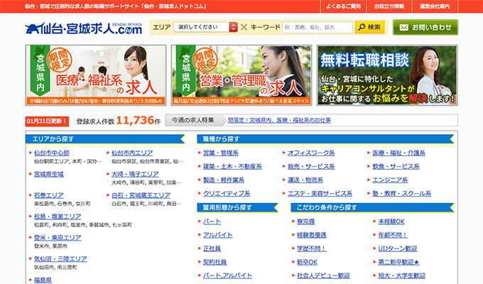The width and height of the screenshot is (483, 284).
Task: Browse エンジニア系 jobs
Action: pos(390,180)
